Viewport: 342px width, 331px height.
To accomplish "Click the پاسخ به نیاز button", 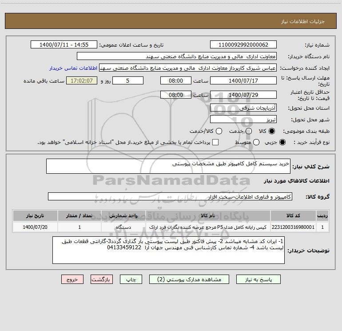I will pos(258,279).
